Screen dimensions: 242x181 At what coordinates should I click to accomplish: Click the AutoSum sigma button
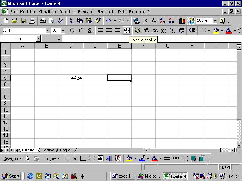(145, 21)
